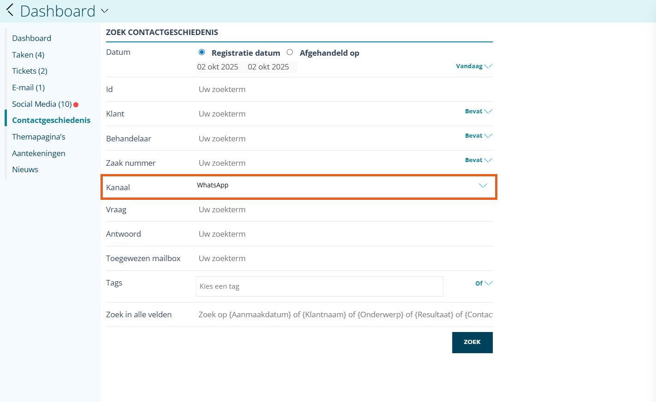This screenshot has width=656, height=402.
Task: Open Tickets (2) from the sidebar
Action: click(x=30, y=71)
